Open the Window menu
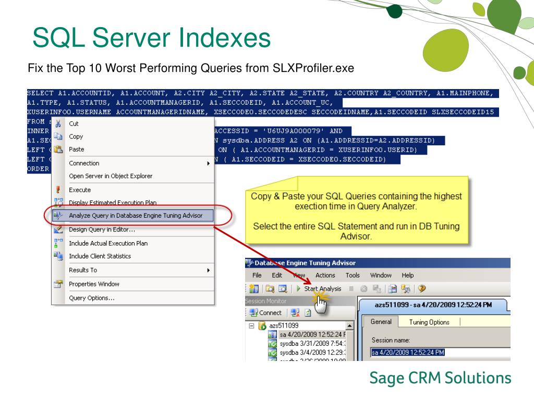 coord(381,275)
